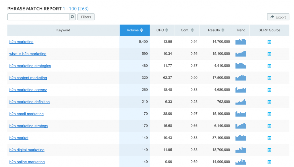Select the 38.00 CPC value

click(x=167, y=114)
